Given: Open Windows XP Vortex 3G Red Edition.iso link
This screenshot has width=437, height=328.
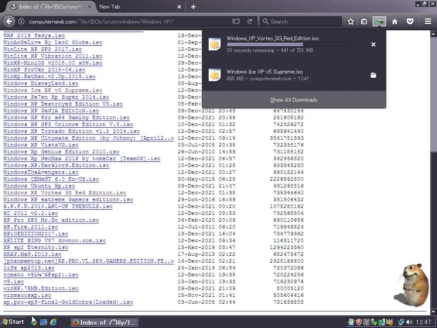Looking at the screenshot, I should (65, 193).
